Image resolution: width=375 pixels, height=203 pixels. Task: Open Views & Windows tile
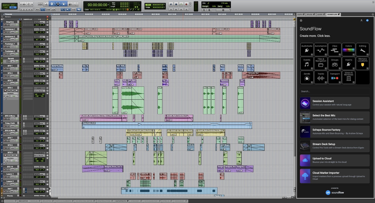[349, 77]
